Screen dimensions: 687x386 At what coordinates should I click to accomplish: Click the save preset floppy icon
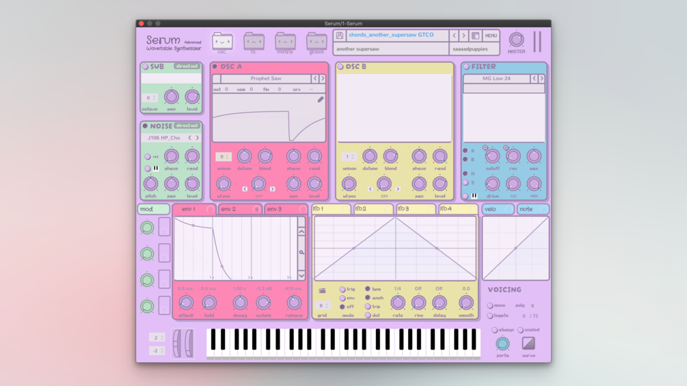click(340, 36)
